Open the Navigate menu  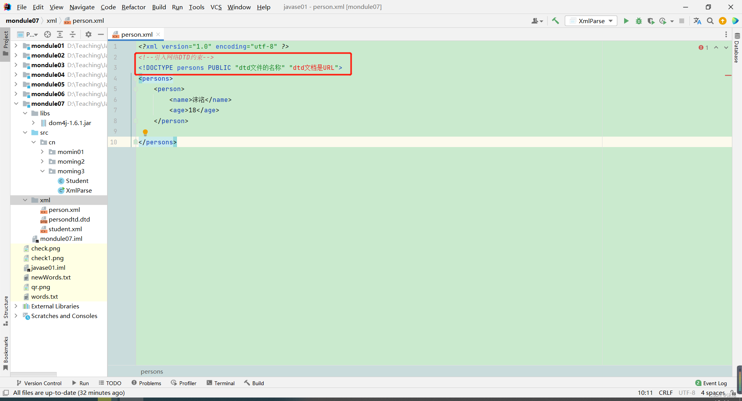tap(82, 7)
